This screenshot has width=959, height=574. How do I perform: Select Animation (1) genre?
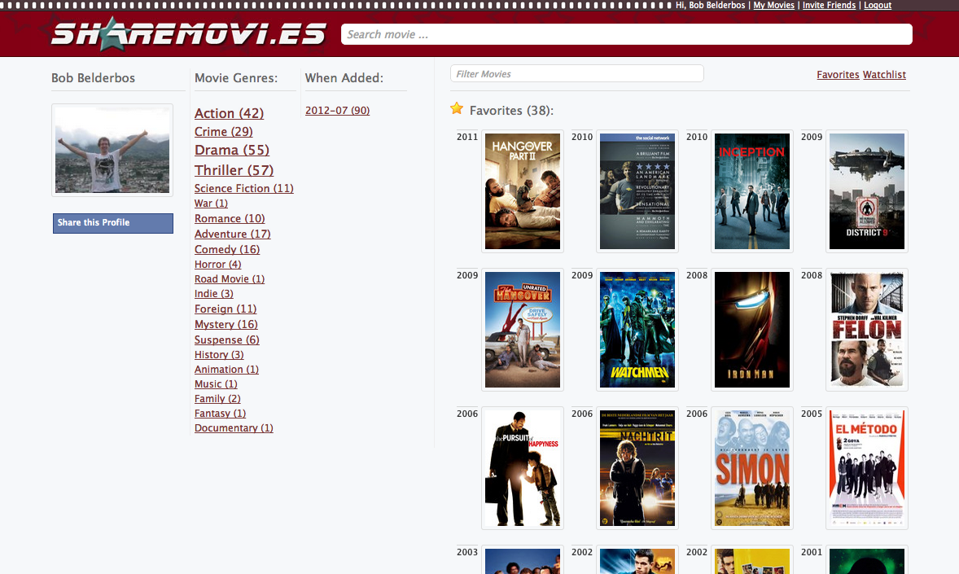coord(227,370)
